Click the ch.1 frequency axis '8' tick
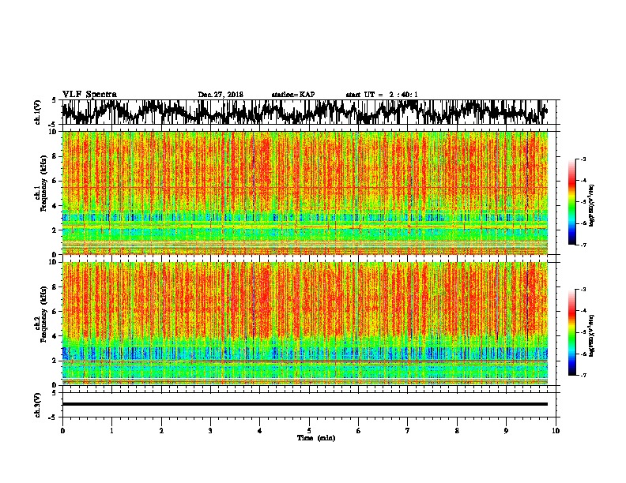 55,156
